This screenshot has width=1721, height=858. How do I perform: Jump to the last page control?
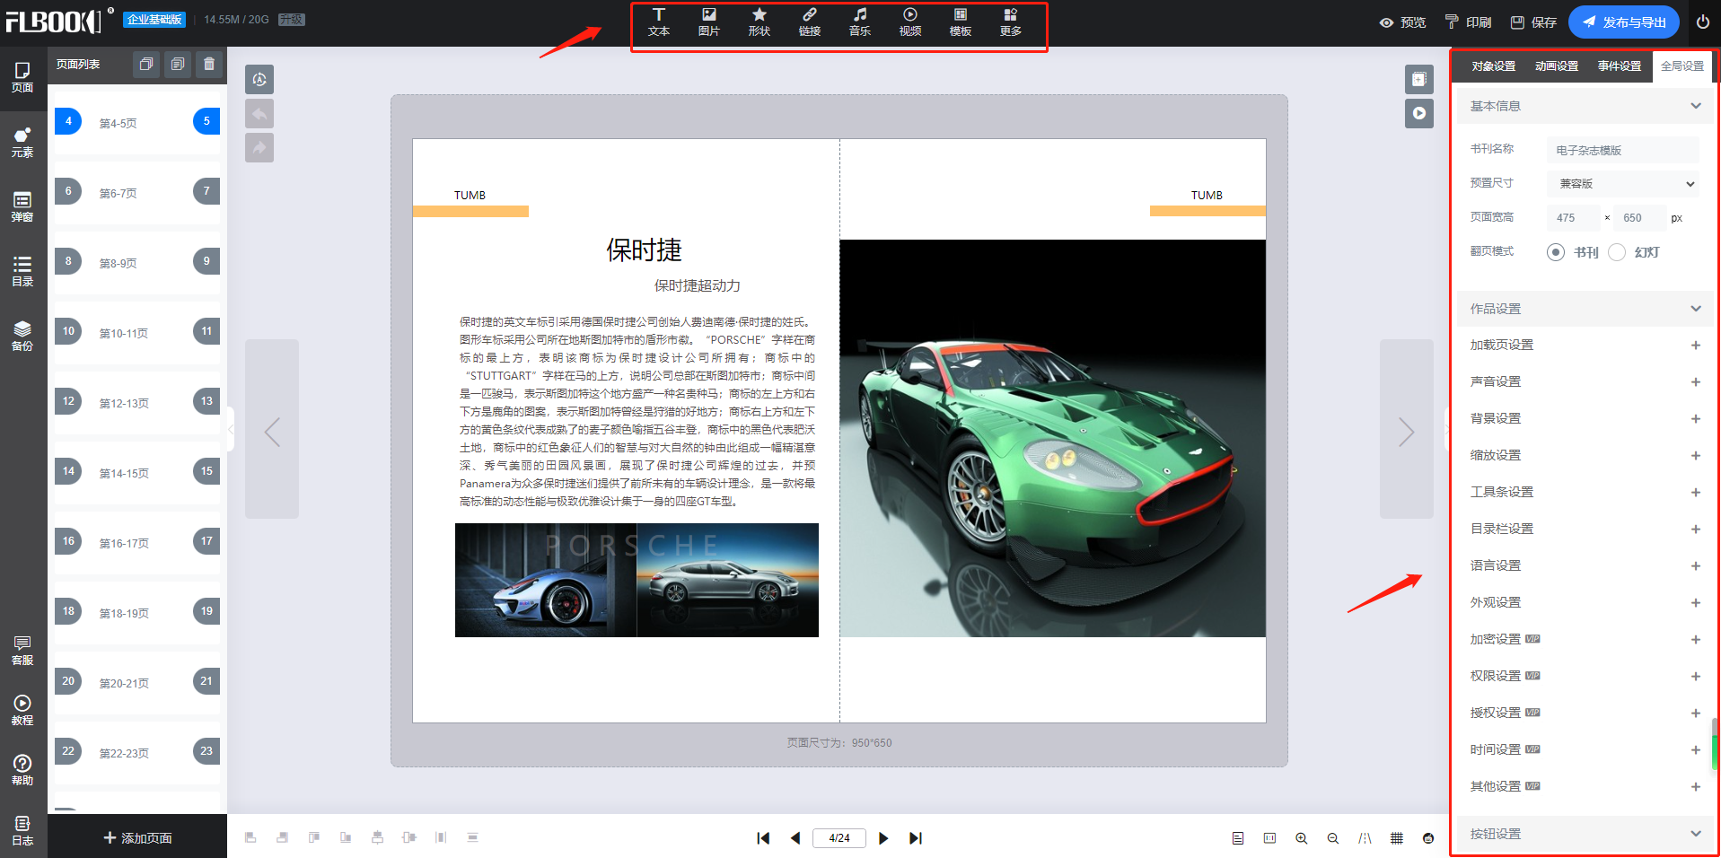pyautogui.click(x=916, y=838)
